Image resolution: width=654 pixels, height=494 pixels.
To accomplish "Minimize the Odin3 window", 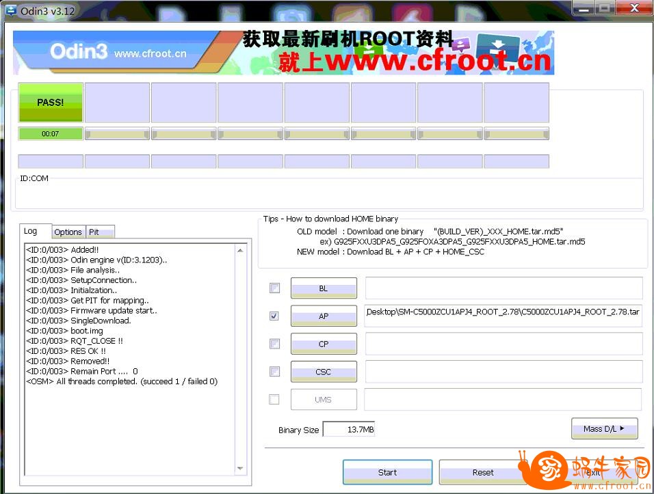I will click(584, 8).
